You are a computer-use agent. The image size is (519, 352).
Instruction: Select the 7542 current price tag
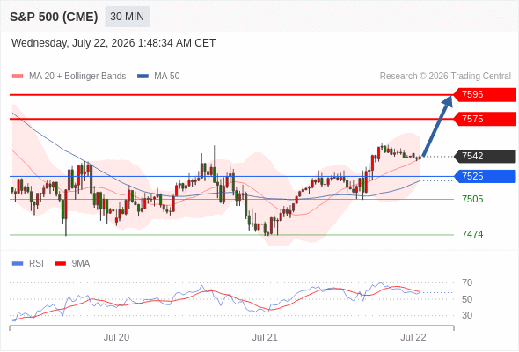coord(485,156)
